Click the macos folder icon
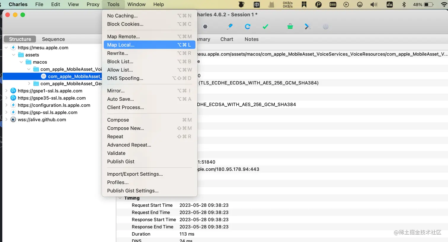This screenshot has width=448, height=242. [28, 62]
